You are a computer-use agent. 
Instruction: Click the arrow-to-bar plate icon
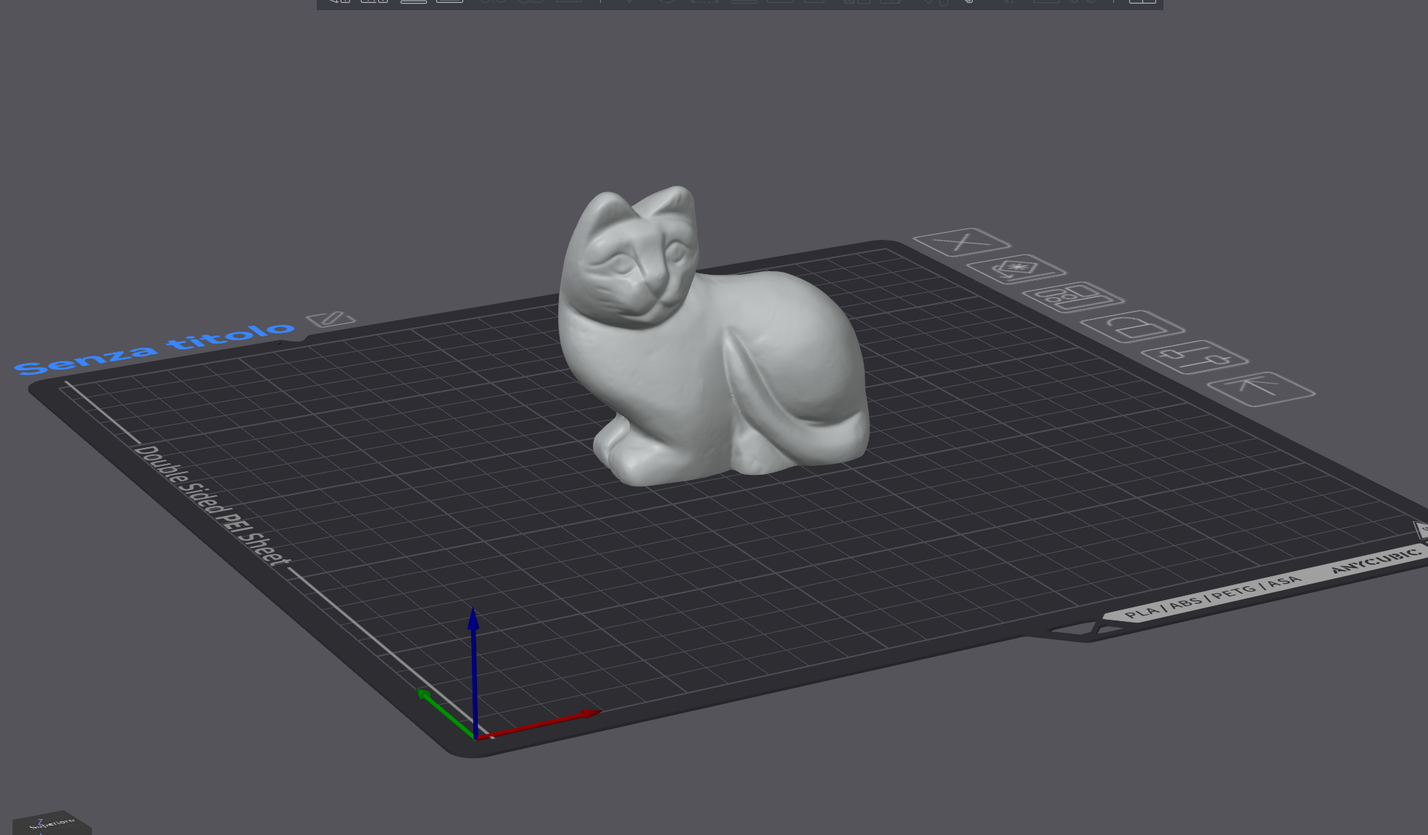1261,389
